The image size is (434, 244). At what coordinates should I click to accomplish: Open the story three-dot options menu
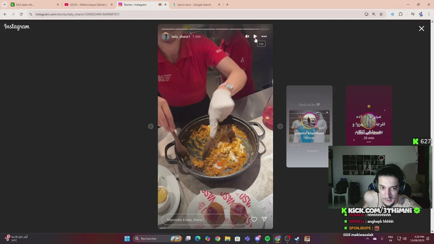(x=264, y=36)
